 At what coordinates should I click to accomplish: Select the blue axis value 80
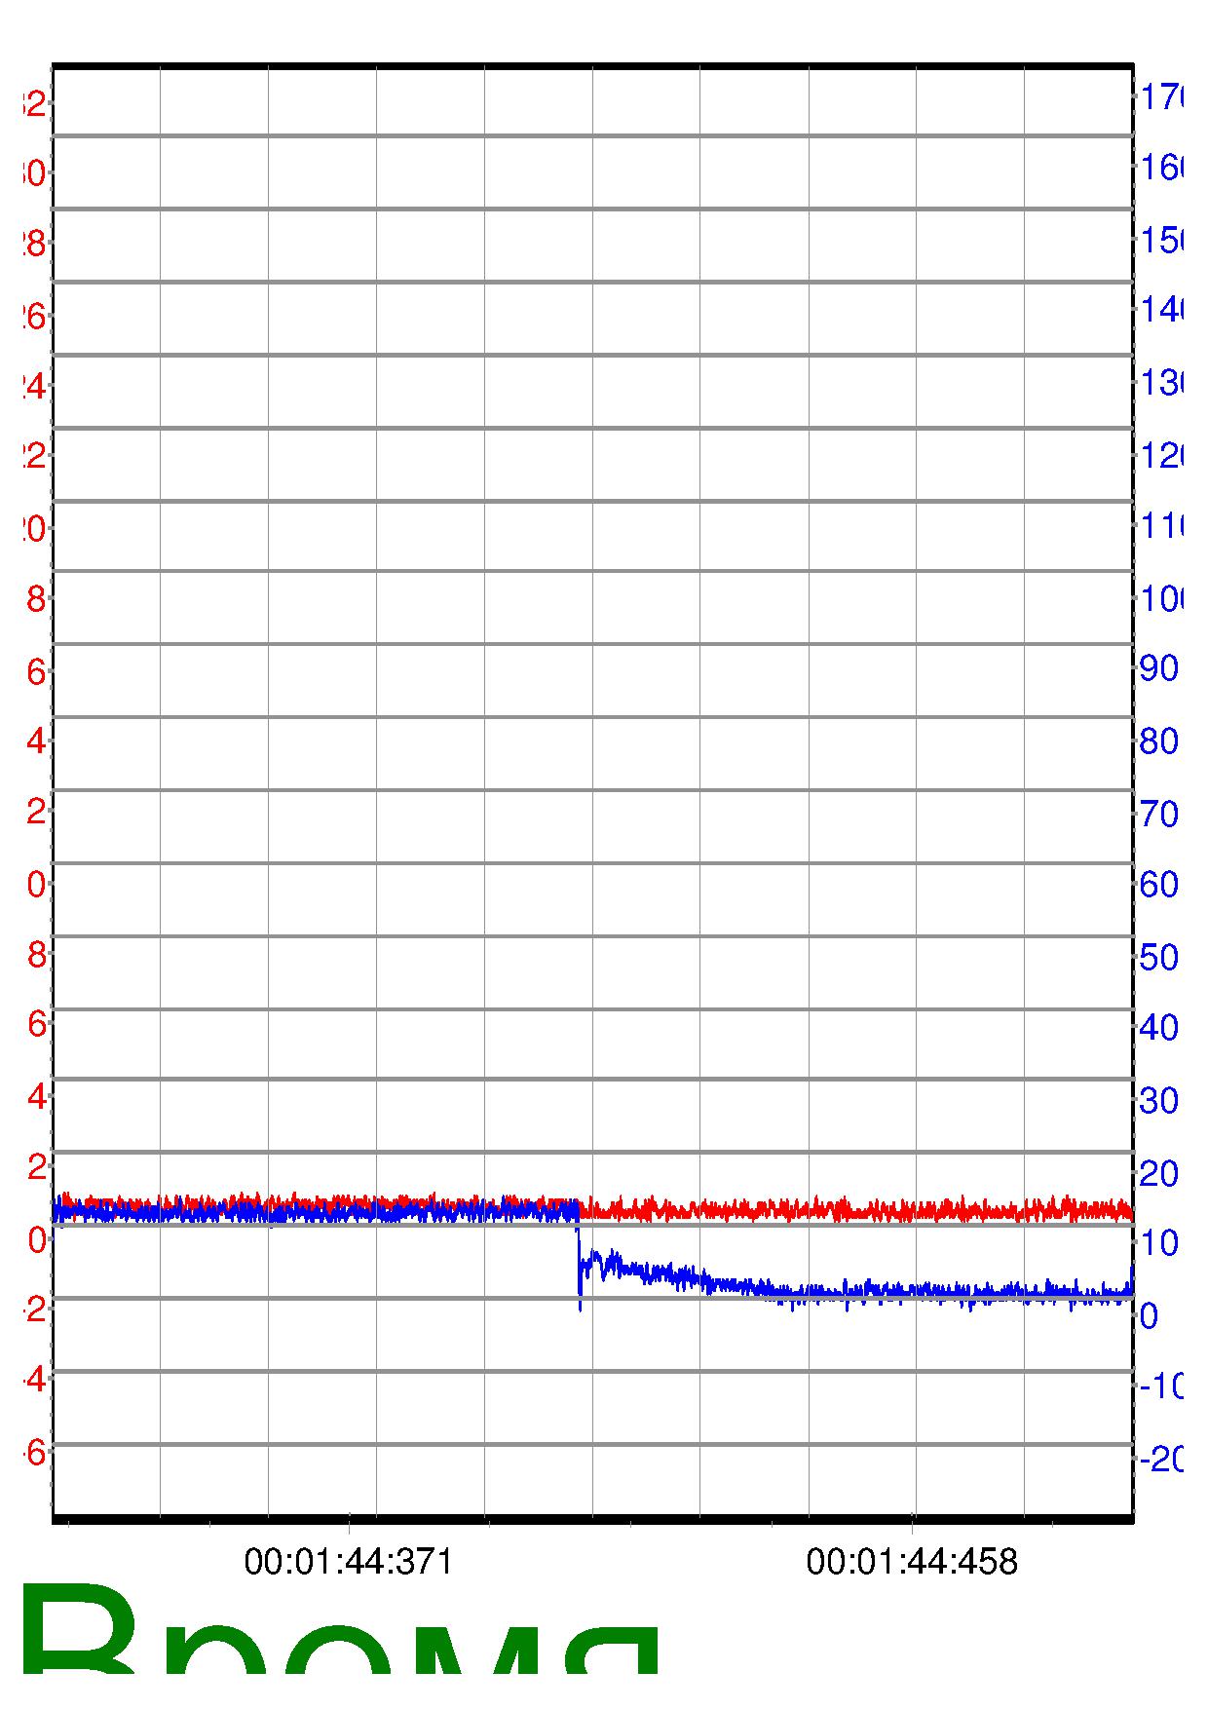(x=1159, y=741)
